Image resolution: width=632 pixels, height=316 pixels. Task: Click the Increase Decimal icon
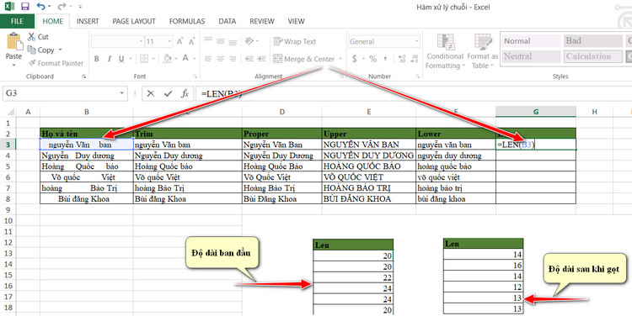click(x=401, y=59)
